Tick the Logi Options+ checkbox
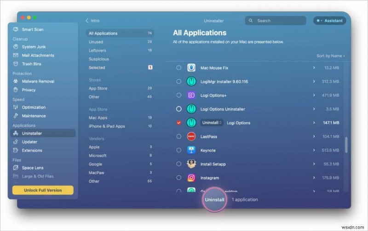 [x=179, y=96]
